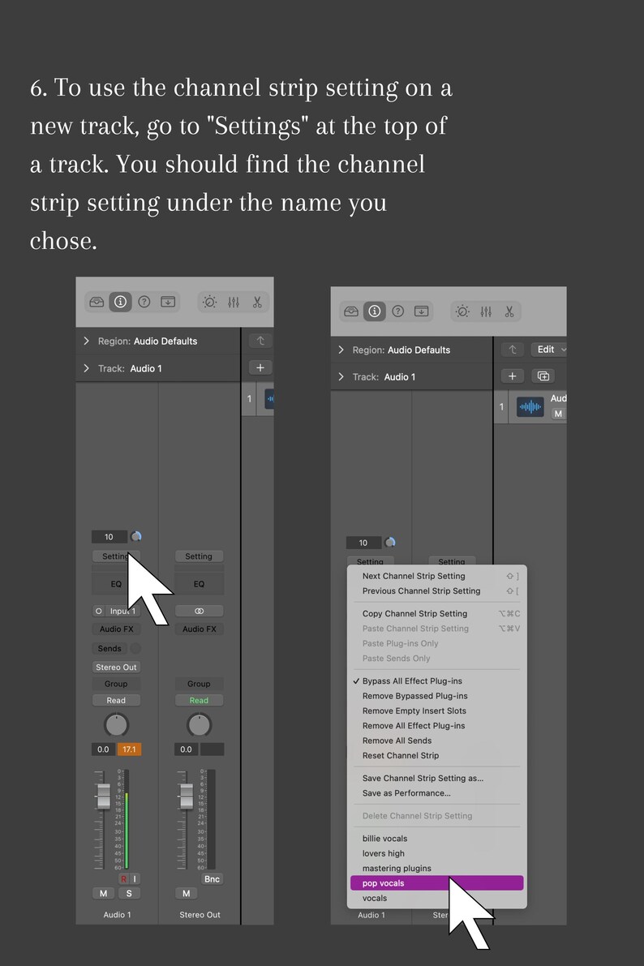Click Quick Help icon in left screenshot

pyautogui.click(x=144, y=302)
